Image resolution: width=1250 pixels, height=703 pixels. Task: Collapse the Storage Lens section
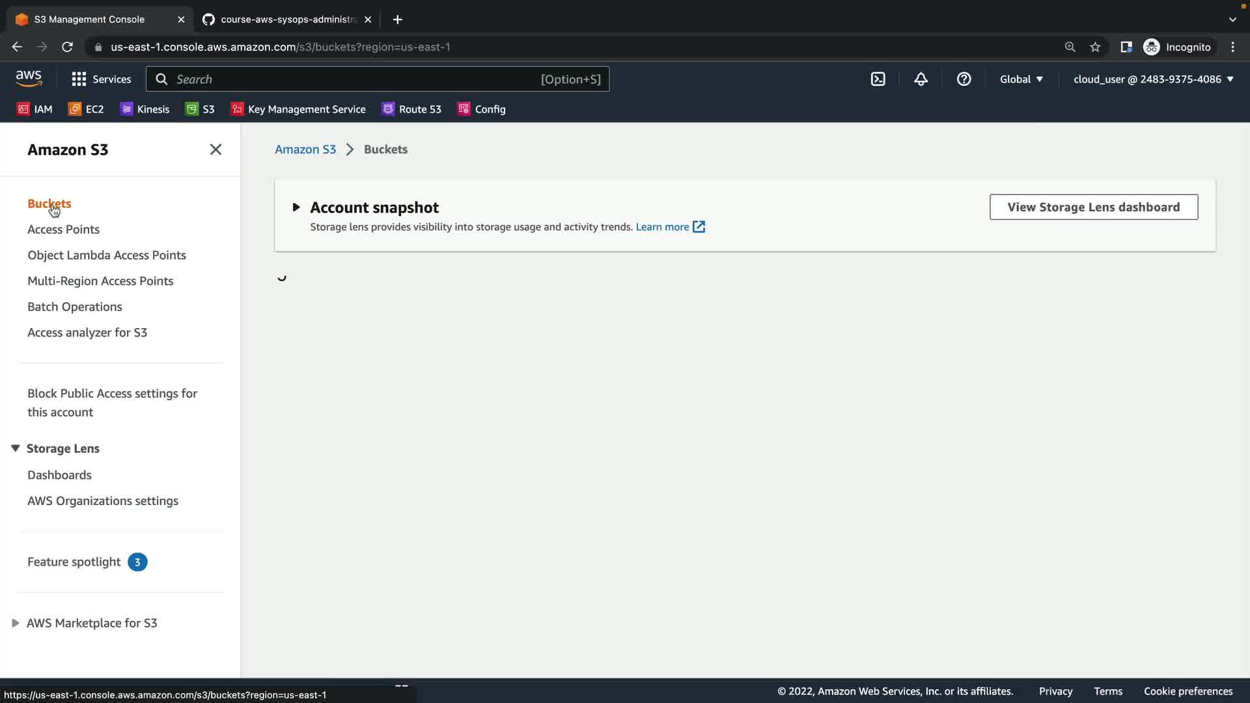[x=16, y=448]
